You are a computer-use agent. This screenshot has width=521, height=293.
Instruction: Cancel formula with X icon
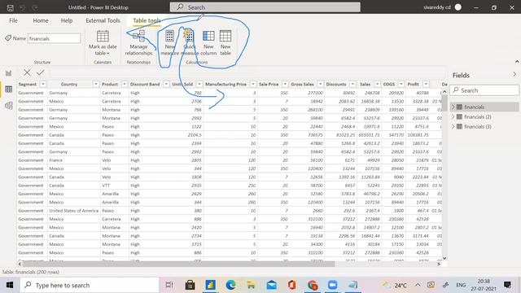tap(27, 72)
